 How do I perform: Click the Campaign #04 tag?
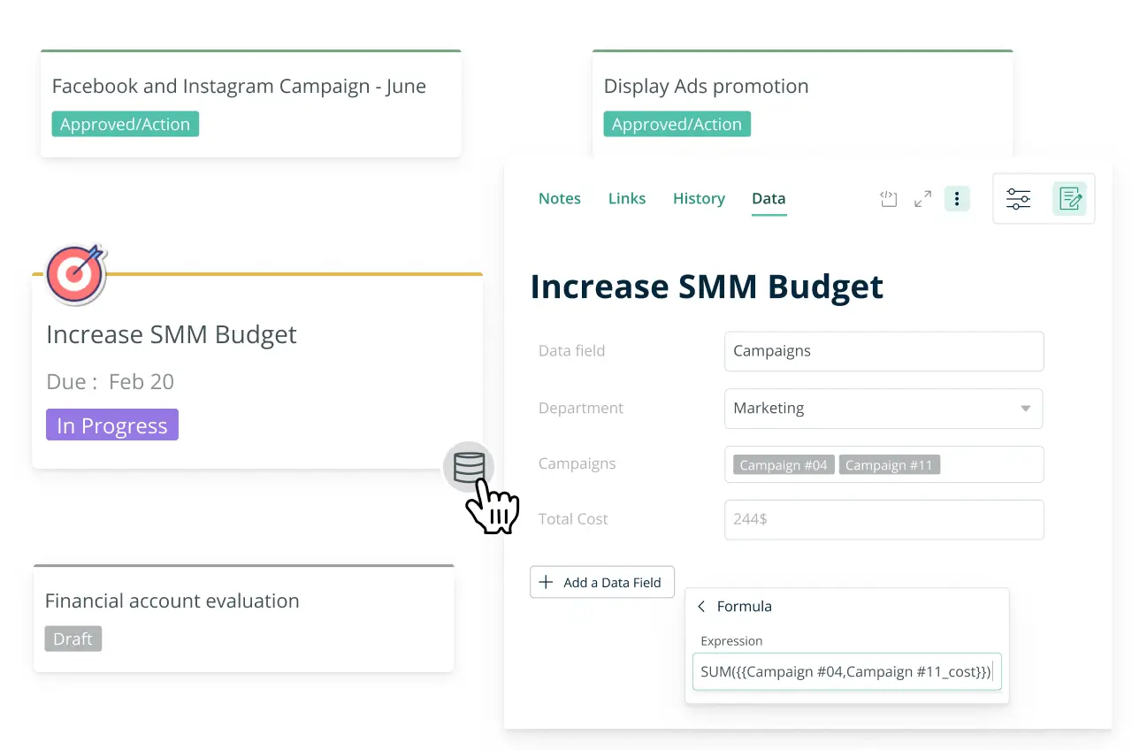(x=783, y=465)
